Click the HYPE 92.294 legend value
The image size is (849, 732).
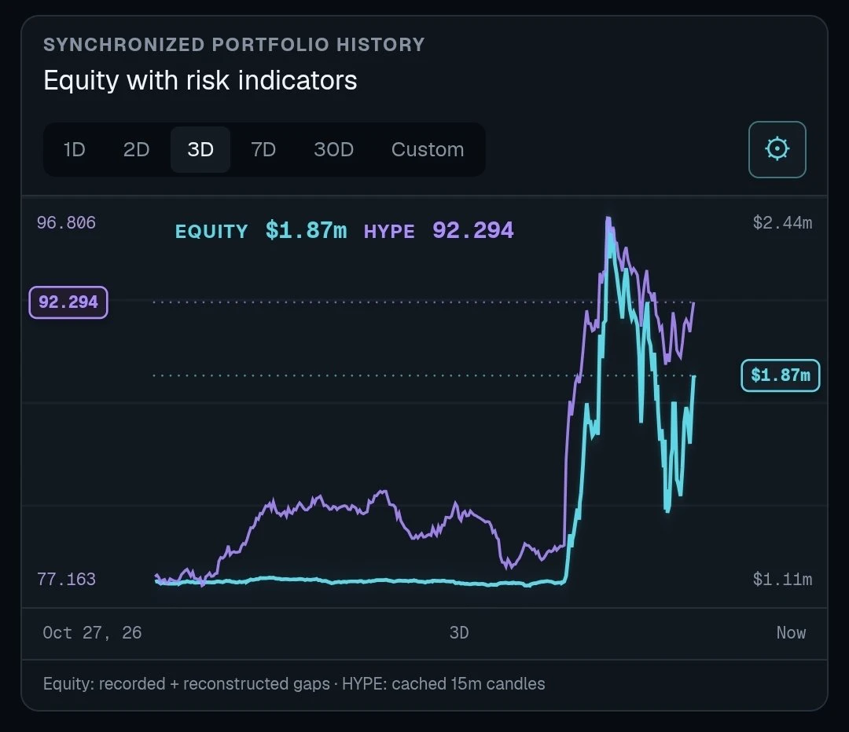pos(439,231)
